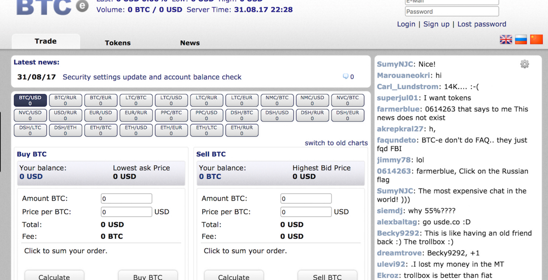Viewport: 548px width, 280px height.
Task: Switch to the Tokens tab
Action: [118, 43]
